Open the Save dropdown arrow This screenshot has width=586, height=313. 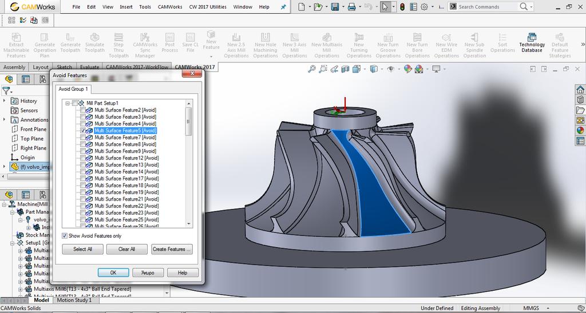pyautogui.click(x=343, y=7)
